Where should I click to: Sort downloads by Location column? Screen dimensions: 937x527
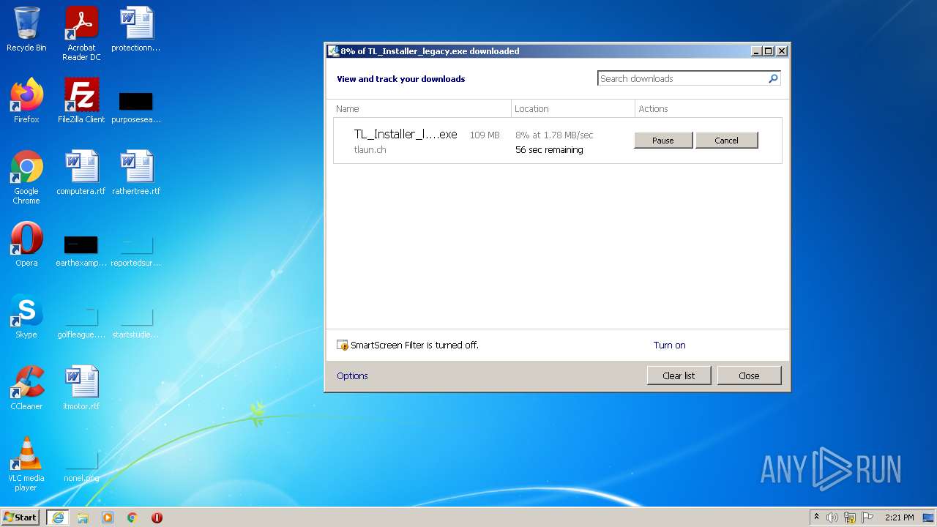pyautogui.click(x=573, y=108)
